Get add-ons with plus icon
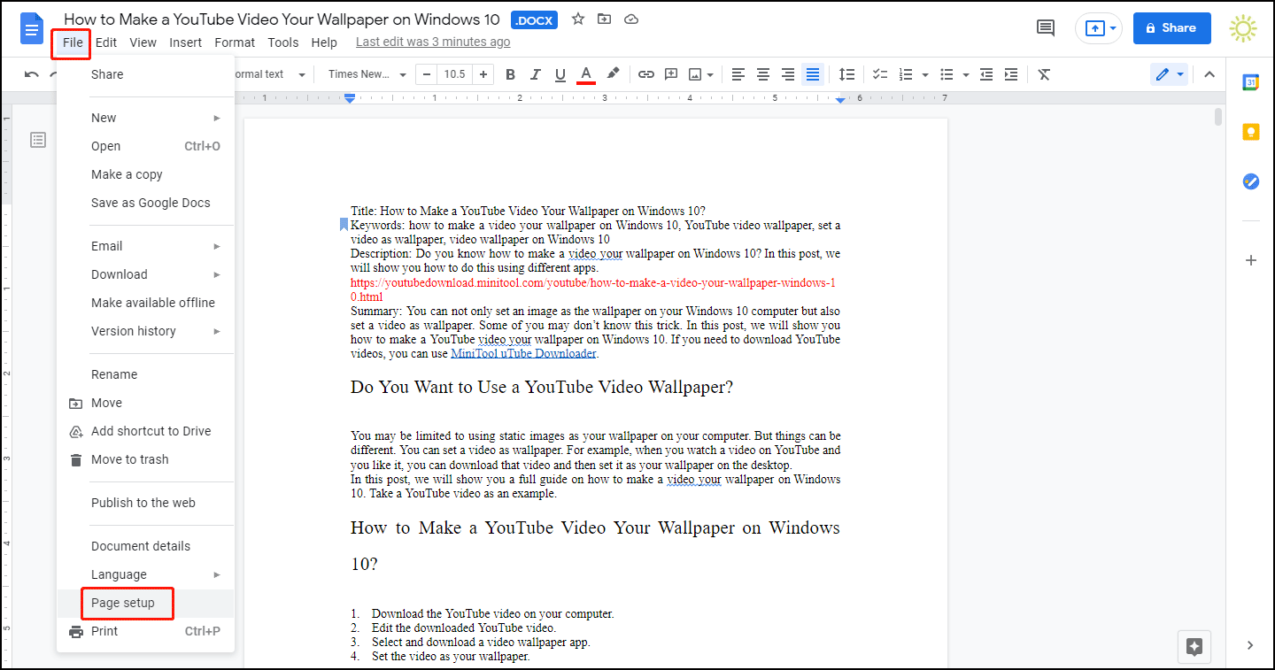The width and height of the screenshot is (1275, 670). coord(1250,260)
